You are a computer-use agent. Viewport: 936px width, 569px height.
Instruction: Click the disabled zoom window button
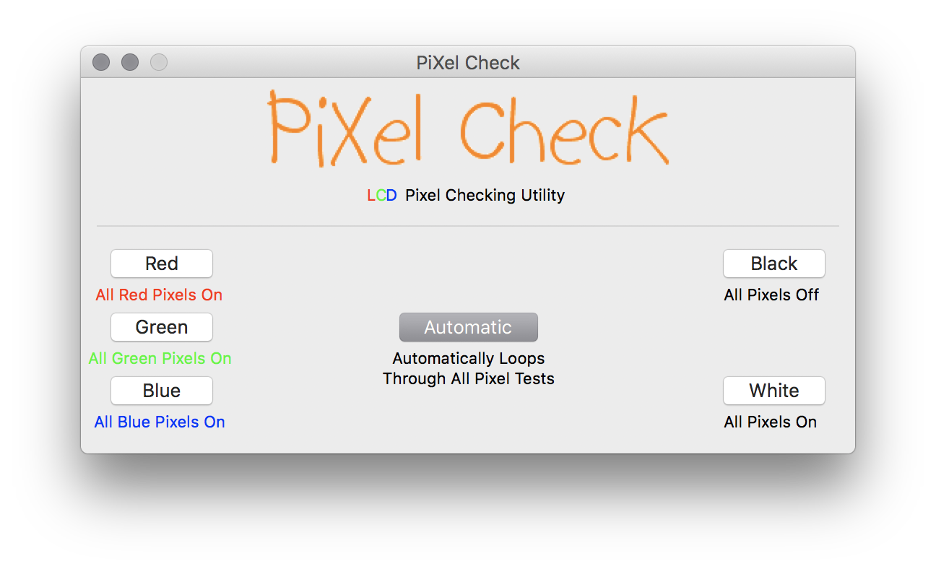(159, 63)
